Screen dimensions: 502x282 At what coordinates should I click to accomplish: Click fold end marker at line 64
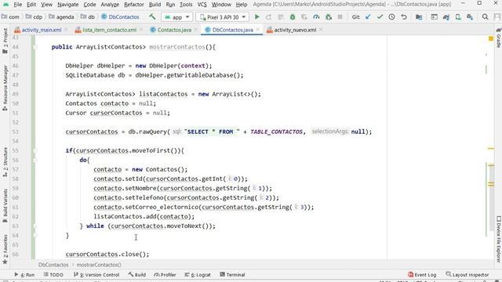tap(35, 235)
